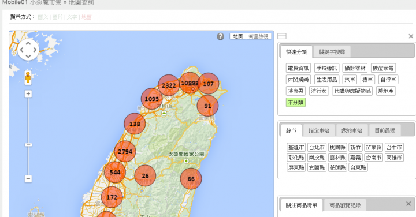The image size is (416, 217).
Task: Open the 目前最近 tab
Action: point(385,130)
